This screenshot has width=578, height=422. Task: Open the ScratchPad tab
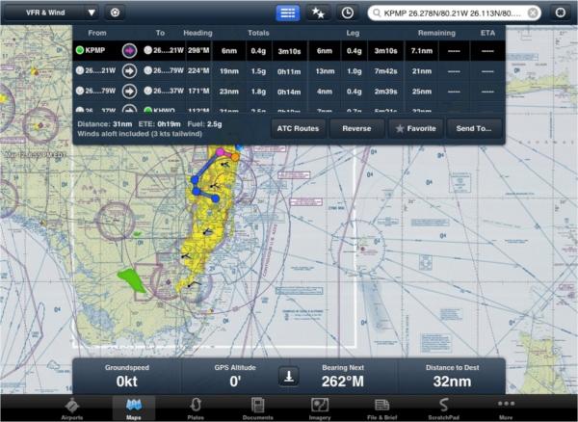coord(443,409)
